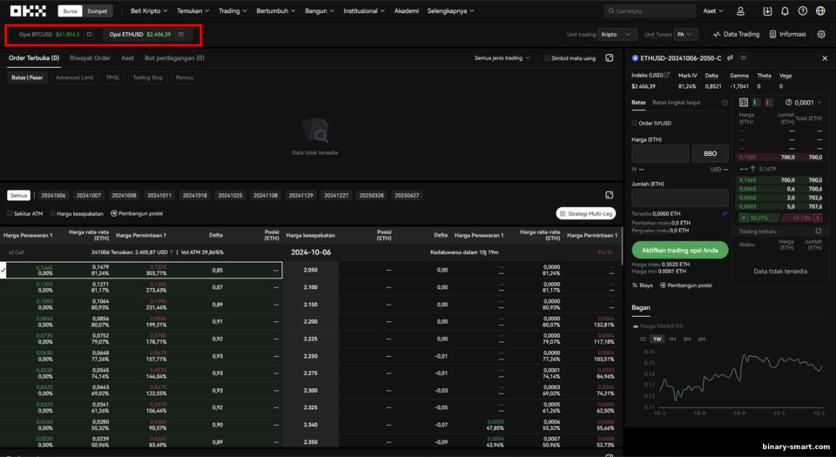Click the OKX logo
Screen dimensions: 836x457
(28, 10)
